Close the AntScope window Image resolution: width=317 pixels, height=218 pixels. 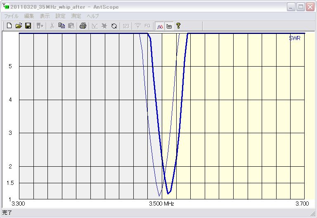point(310,7)
